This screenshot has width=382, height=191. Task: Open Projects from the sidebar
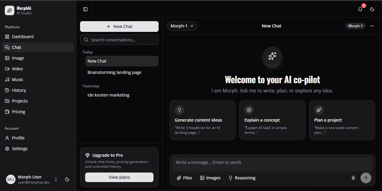point(38,101)
